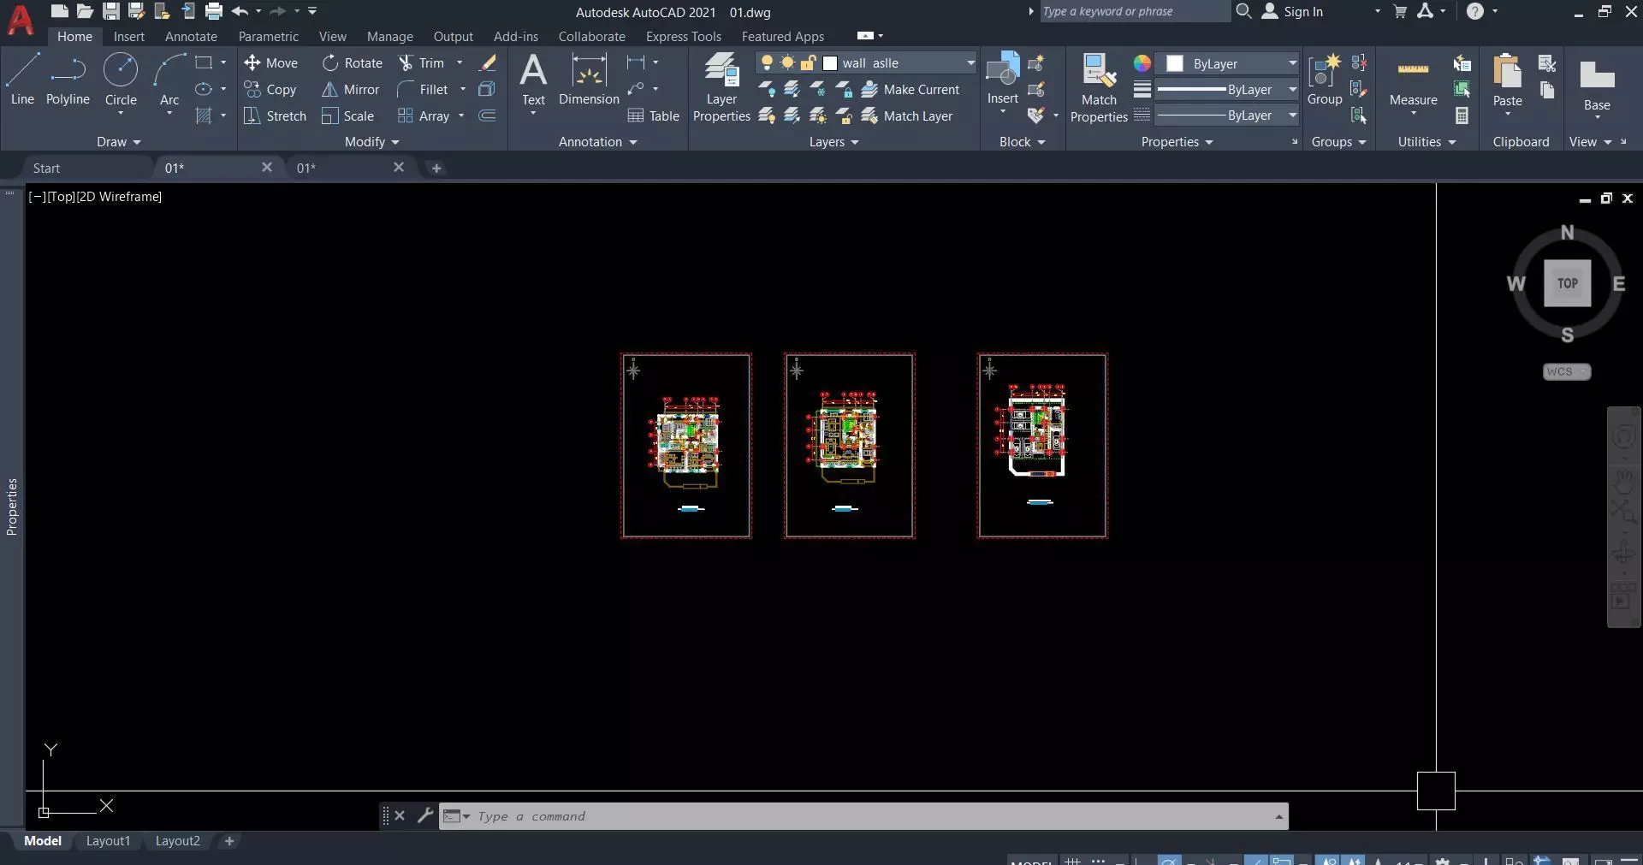Open the Help question mark icon

tap(1474, 11)
